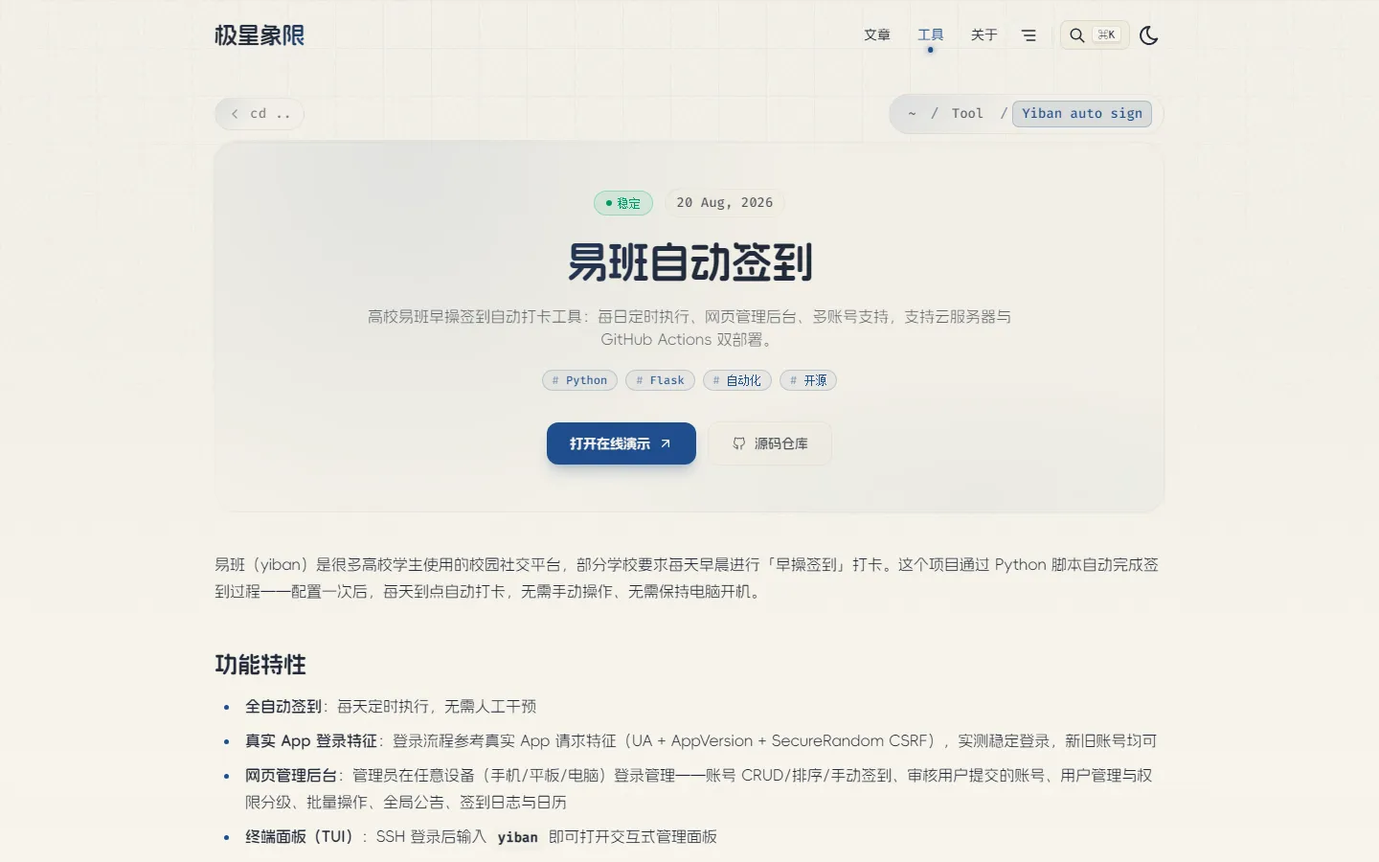Select the 开源 tag
1379x862 pixels.
pos(808,380)
